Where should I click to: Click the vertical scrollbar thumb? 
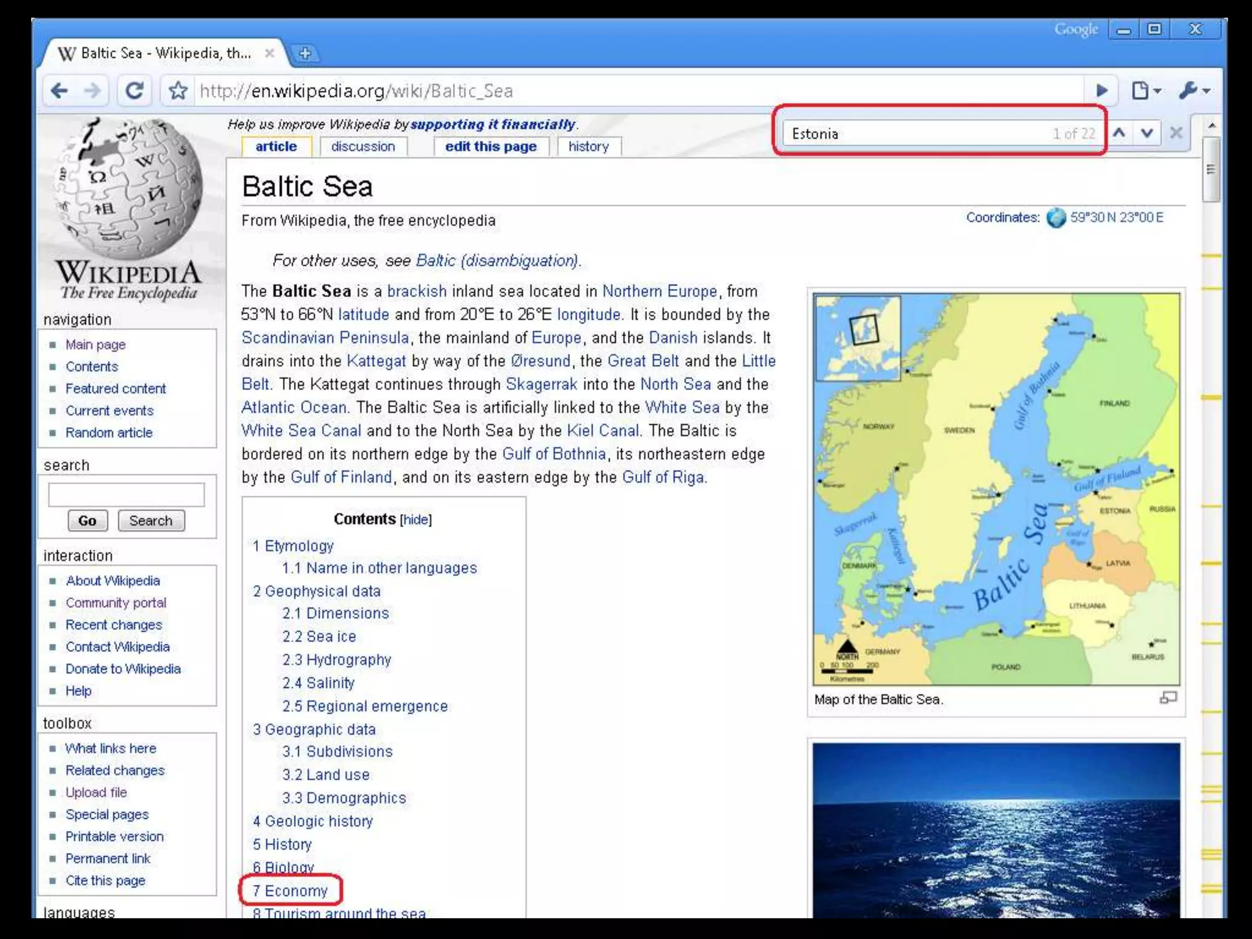tap(1211, 169)
